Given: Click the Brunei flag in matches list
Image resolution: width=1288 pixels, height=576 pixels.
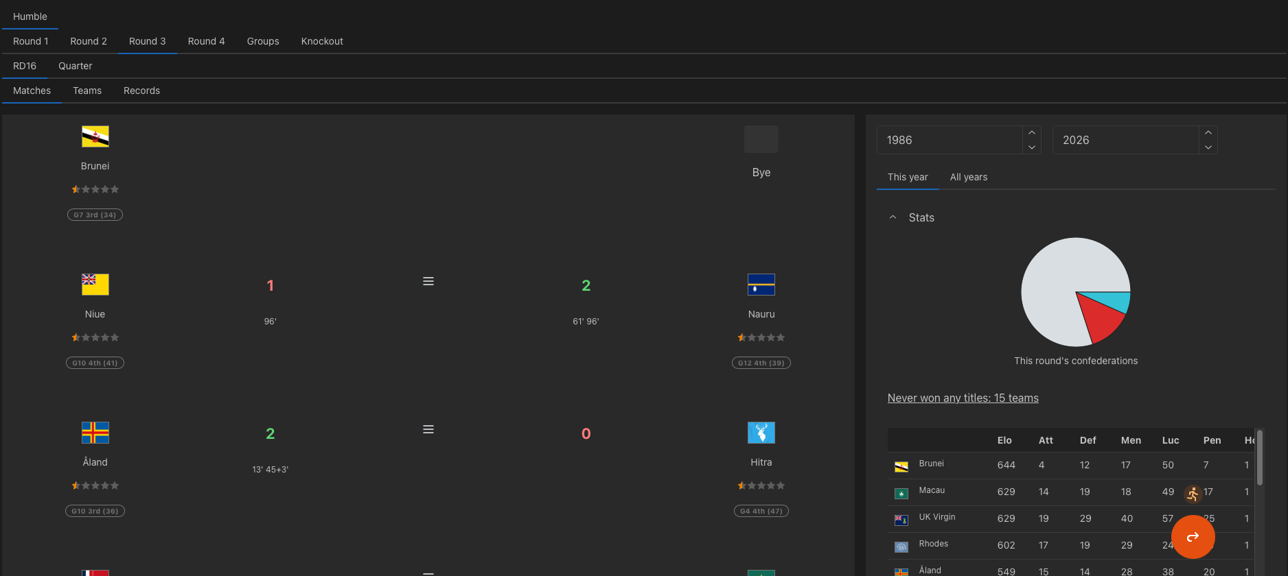Looking at the screenshot, I should tap(95, 136).
